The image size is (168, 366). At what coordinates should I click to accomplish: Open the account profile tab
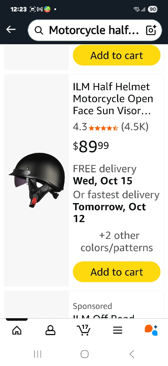click(x=50, y=330)
